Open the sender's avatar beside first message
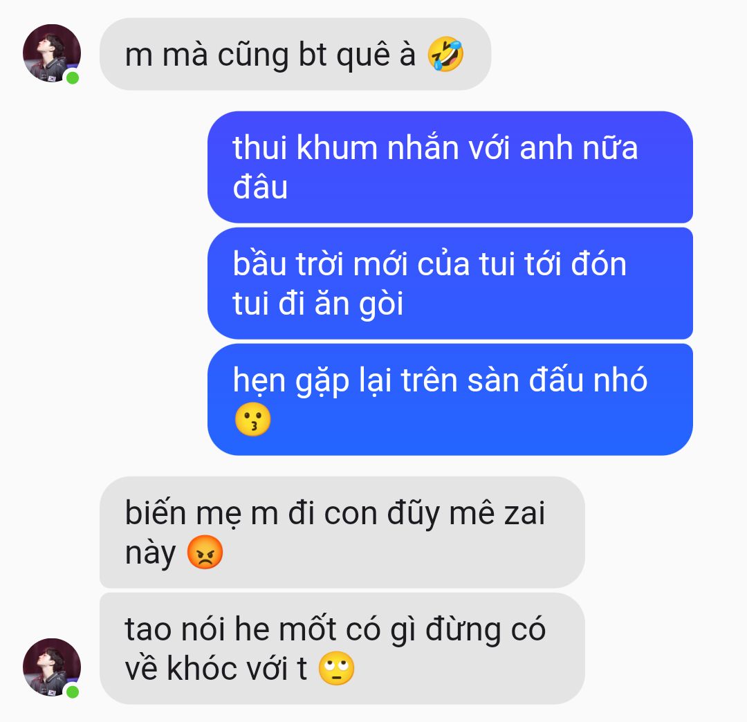The width and height of the screenshot is (747, 722). pyautogui.click(x=51, y=53)
